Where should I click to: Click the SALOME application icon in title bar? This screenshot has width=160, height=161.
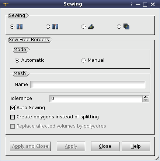click(x=6, y=4)
